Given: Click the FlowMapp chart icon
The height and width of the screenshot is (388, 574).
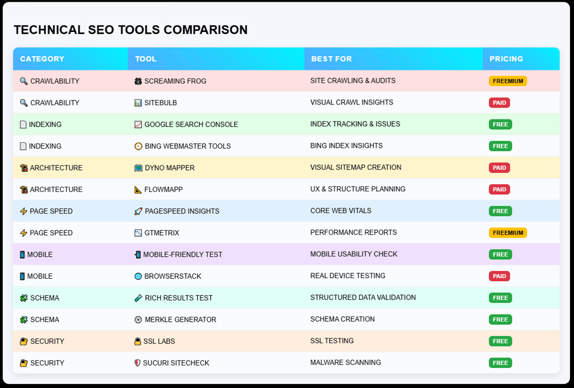Looking at the screenshot, I should click(137, 189).
